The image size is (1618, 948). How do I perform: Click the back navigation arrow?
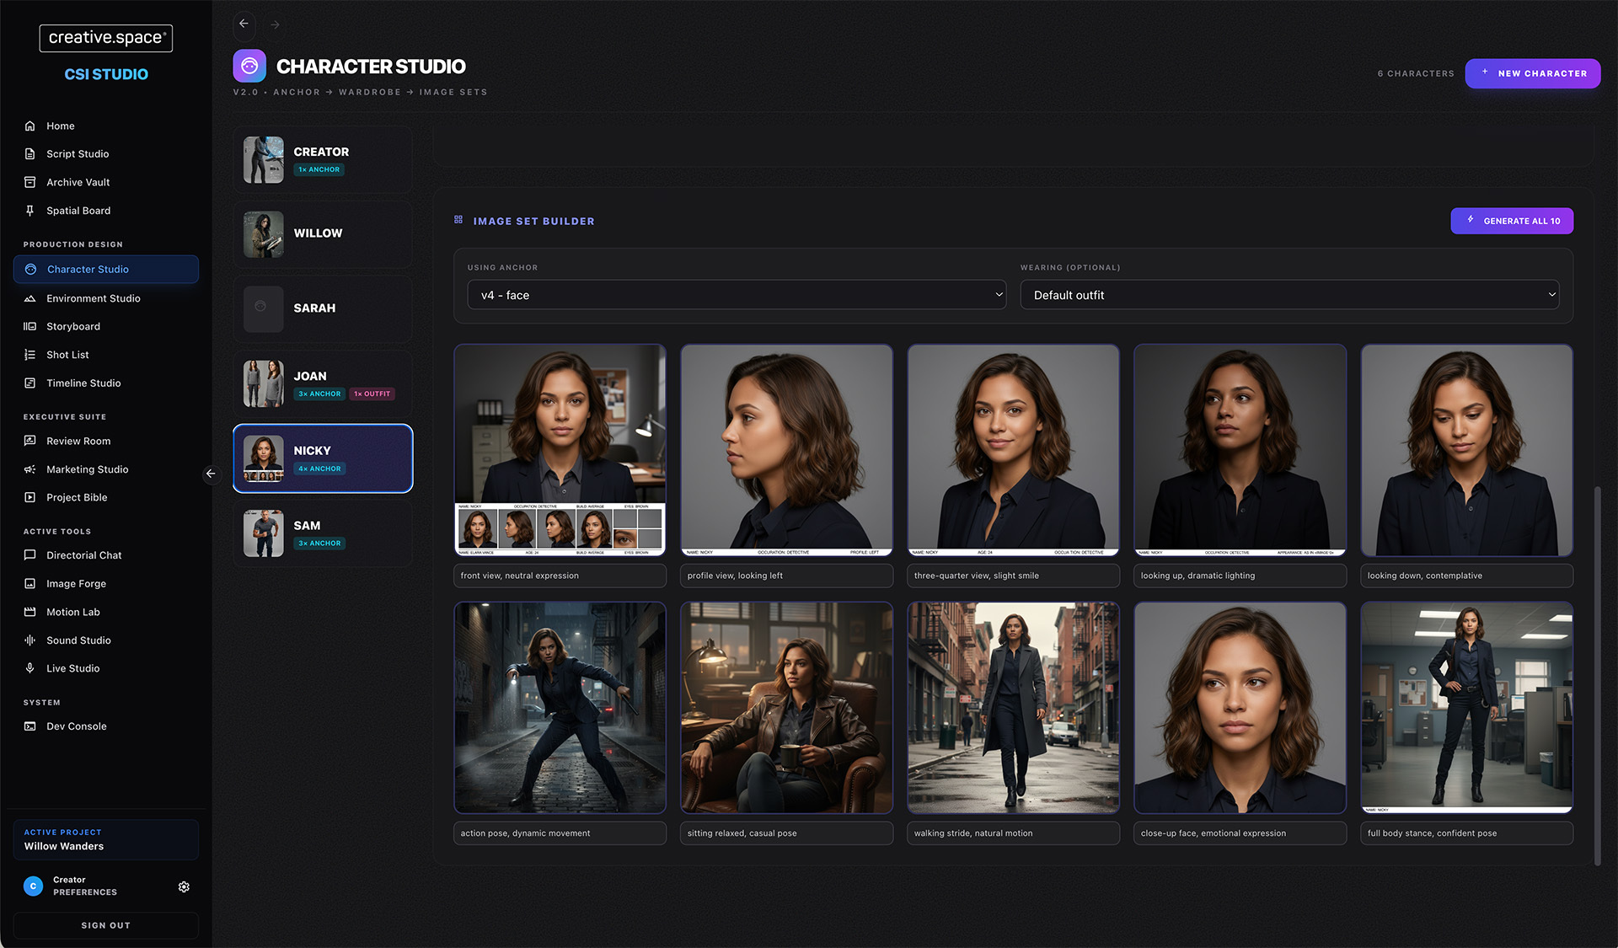[244, 24]
